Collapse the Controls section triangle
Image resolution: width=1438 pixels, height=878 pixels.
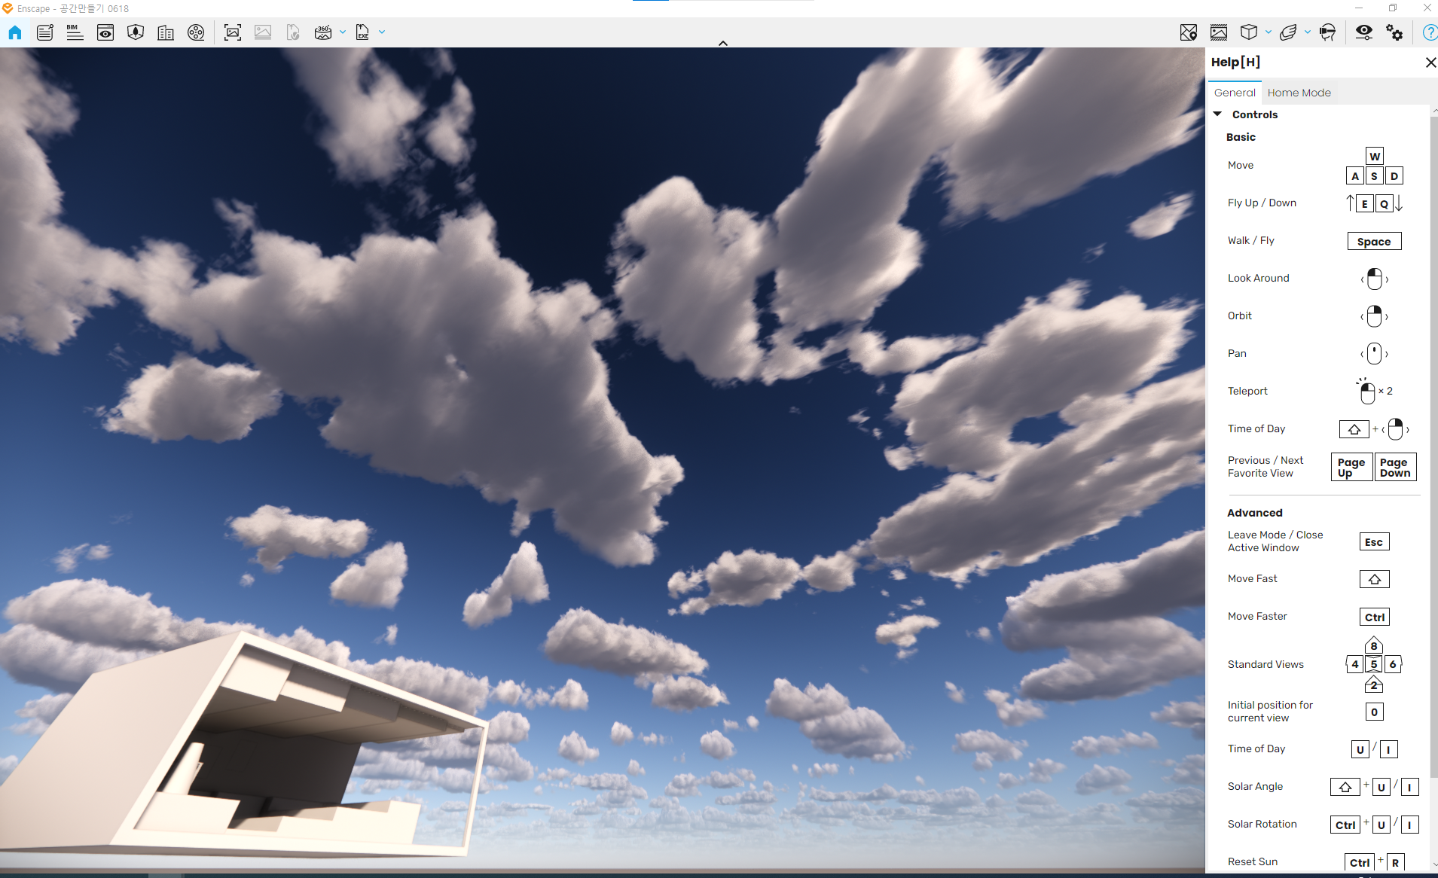coord(1218,114)
